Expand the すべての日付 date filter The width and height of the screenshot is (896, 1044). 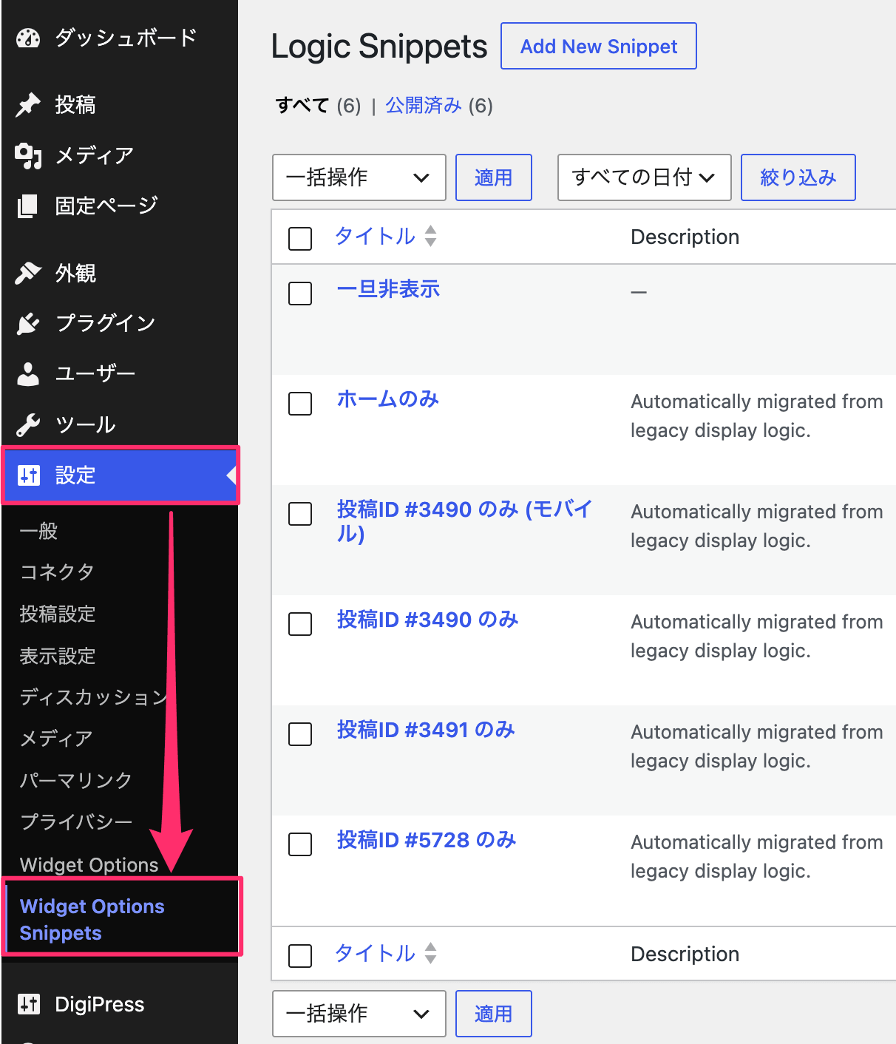[645, 177]
